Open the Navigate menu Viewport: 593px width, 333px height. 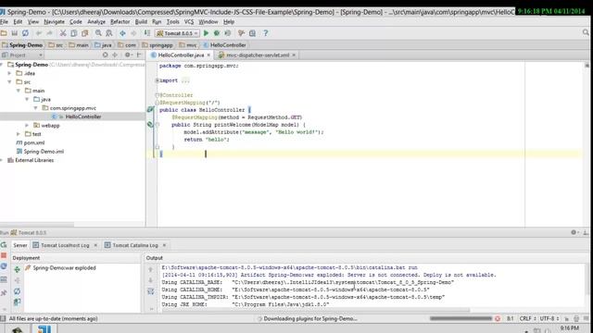click(x=54, y=22)
